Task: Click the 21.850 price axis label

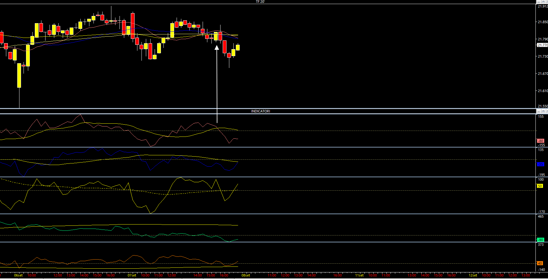Action: tap(543, 22)
